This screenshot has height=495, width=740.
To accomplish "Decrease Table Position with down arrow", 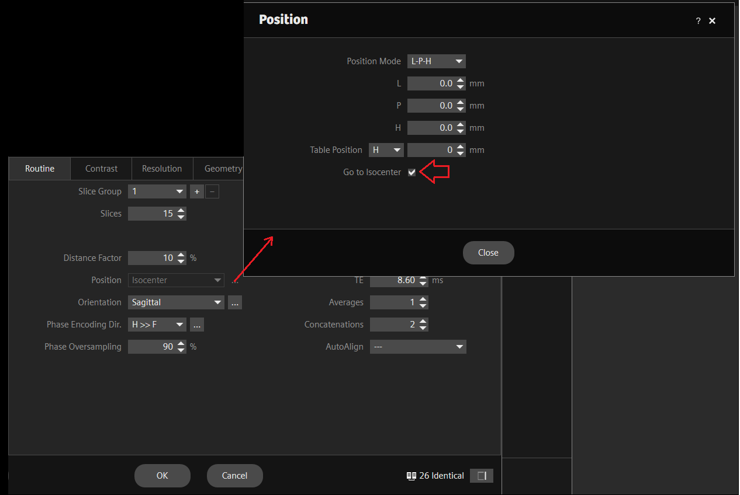I will coord(461,154).
